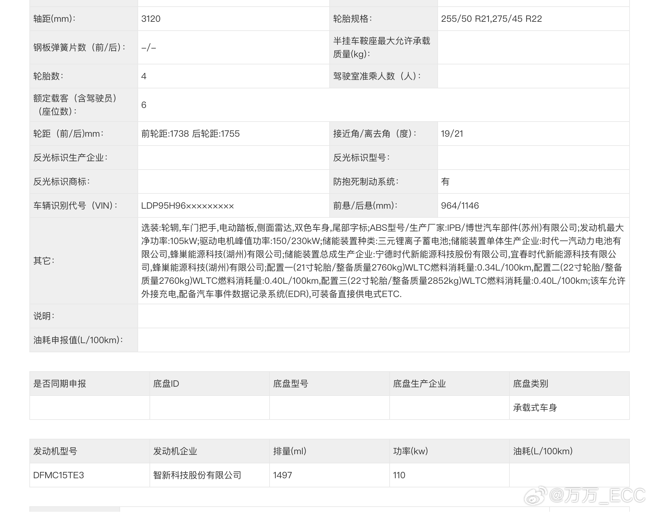The width and height of the screenshot is (651, 512).
Task: Select the 半挂车鞍座最大允许承载质量 label
Action: coord(382,47)
